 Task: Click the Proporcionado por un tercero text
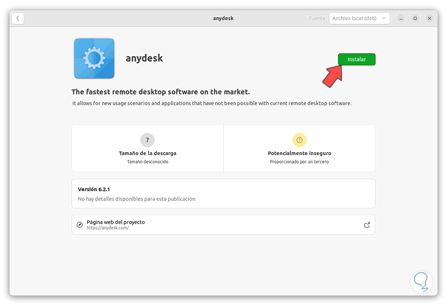pyautogui.click(x=299, y=162)
